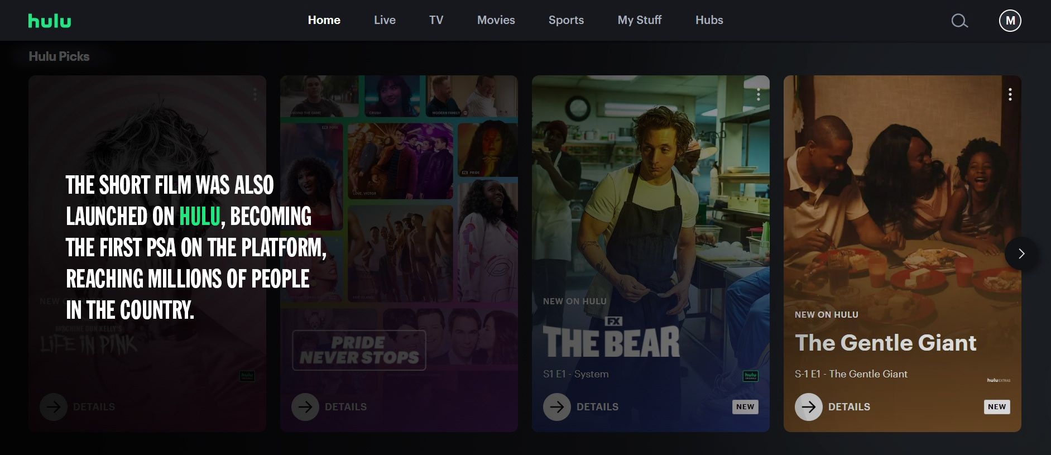Click the Pride Never Stops logo
This screenshot has width=1051, height=455.
tap(359, 350)
